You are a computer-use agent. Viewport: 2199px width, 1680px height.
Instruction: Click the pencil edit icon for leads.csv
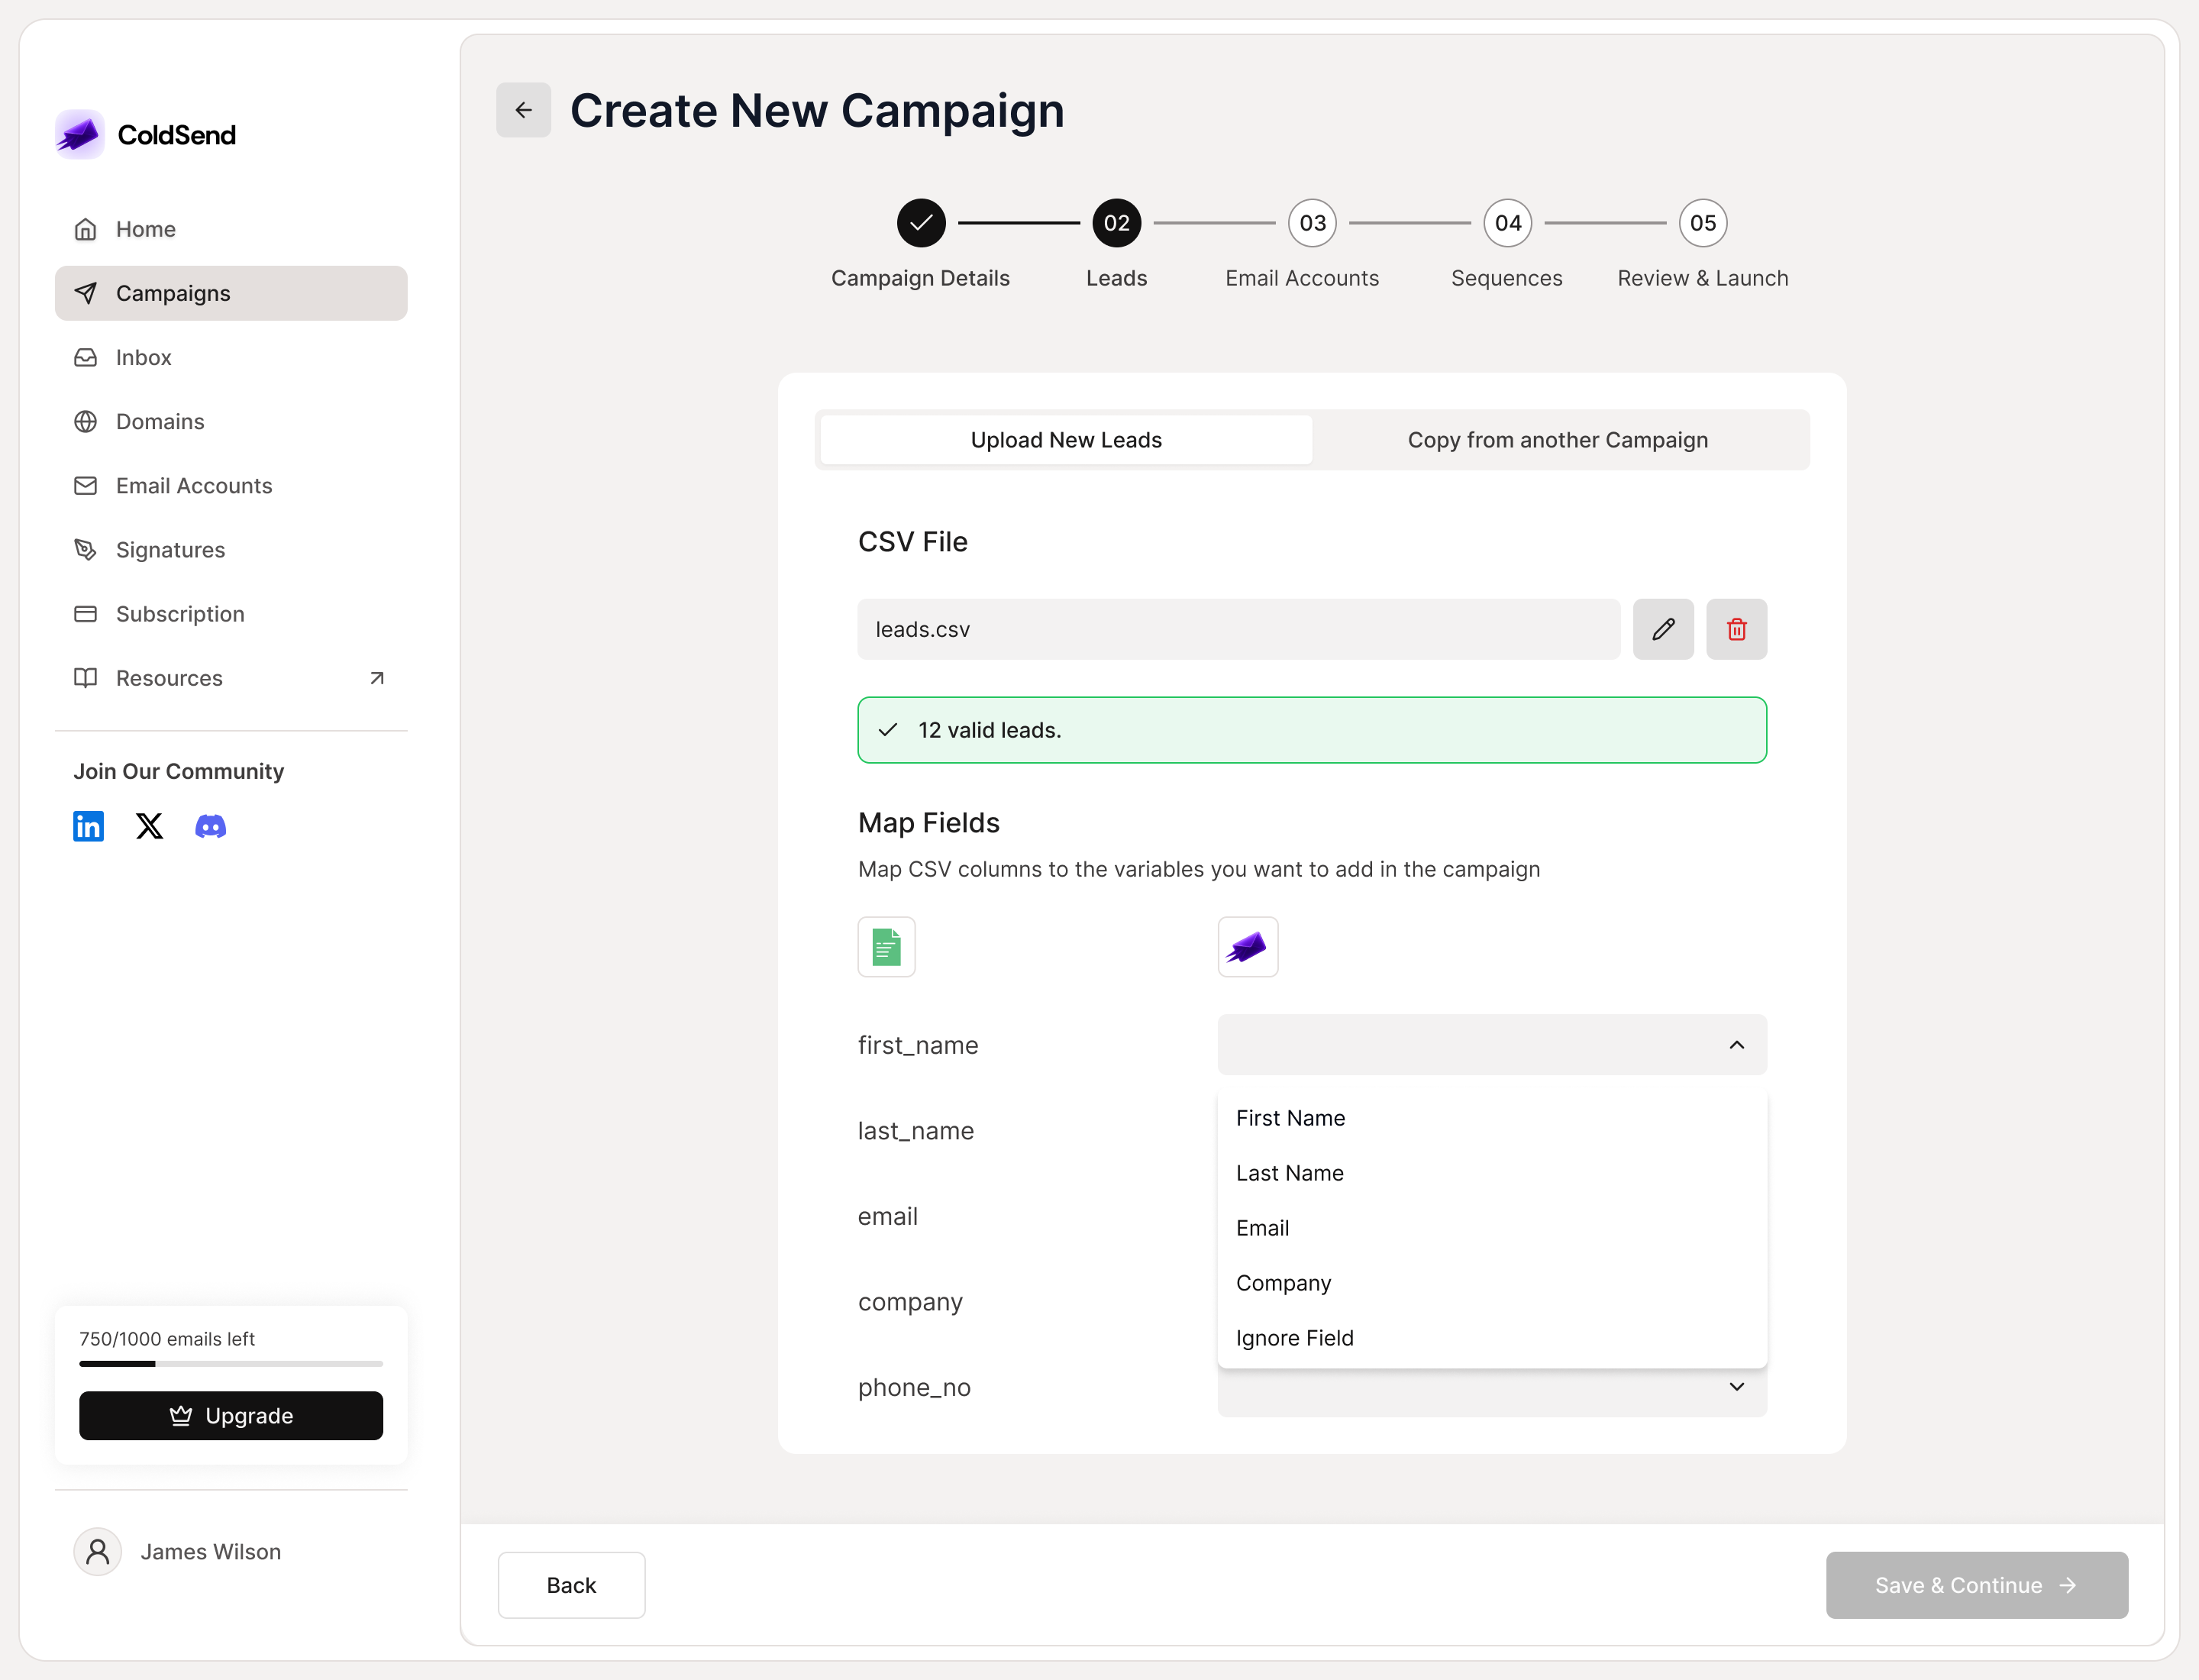click(x=1662, y=629)
